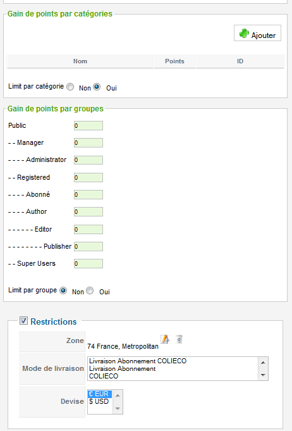The image size is (292, 431).
Task: Click the Points column header
Action: click(x=174, y=61)
